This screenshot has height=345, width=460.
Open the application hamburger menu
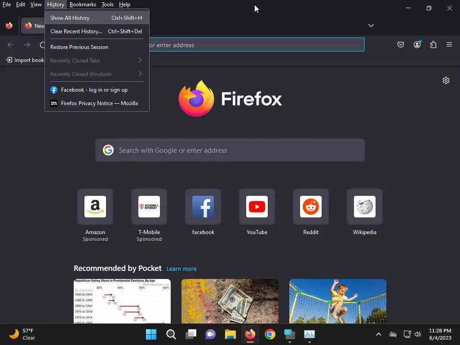point(449,44)
